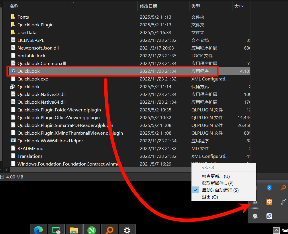Click the 14,444 size cell
The image size is (288, 234).
pos(244,117)
